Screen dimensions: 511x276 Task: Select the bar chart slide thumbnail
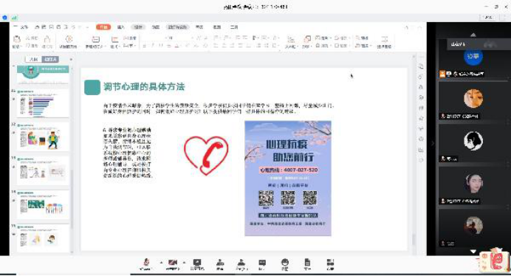[x=43, y=103]
